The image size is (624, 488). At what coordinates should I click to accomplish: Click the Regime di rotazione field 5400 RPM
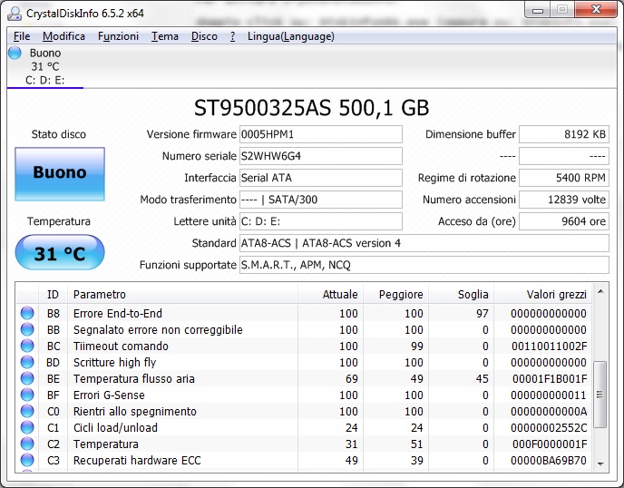tap(564, 178)
